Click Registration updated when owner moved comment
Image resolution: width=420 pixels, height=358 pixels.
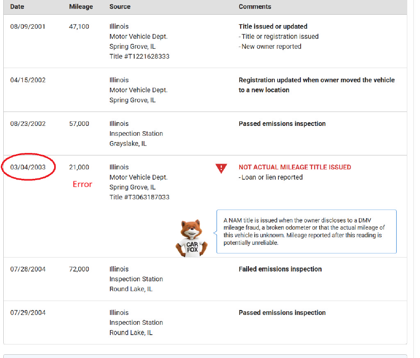click(317, 85)
